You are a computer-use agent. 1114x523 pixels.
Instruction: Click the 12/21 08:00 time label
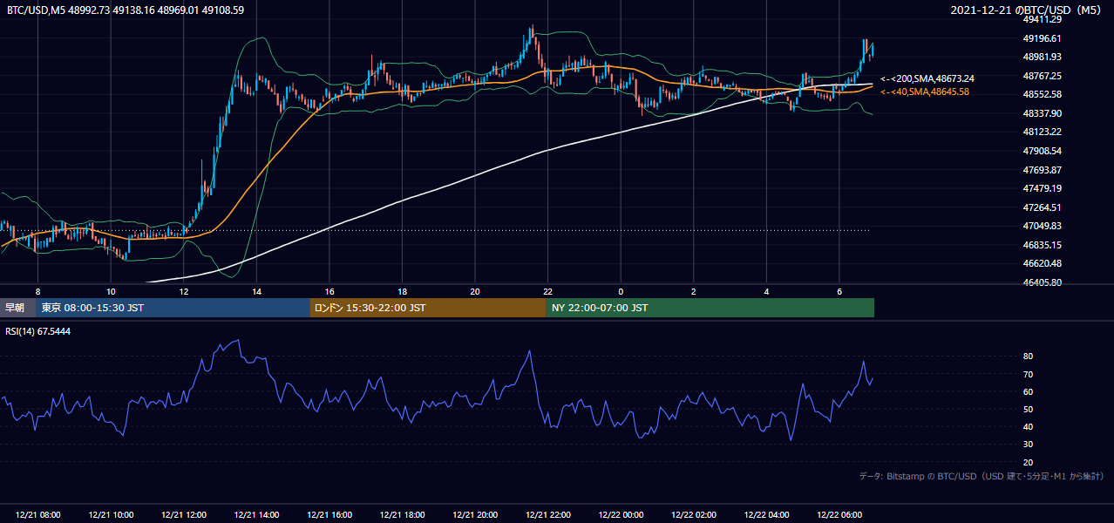[37, 515]
